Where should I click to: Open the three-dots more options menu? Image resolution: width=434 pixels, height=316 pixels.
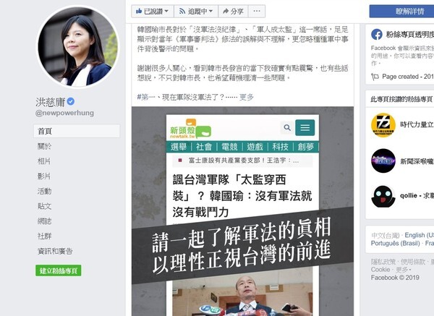[257, 12]
